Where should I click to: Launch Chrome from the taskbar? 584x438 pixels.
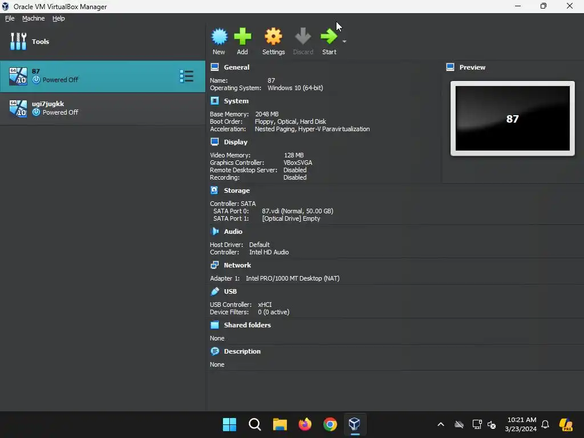click(x=330, y=424)
